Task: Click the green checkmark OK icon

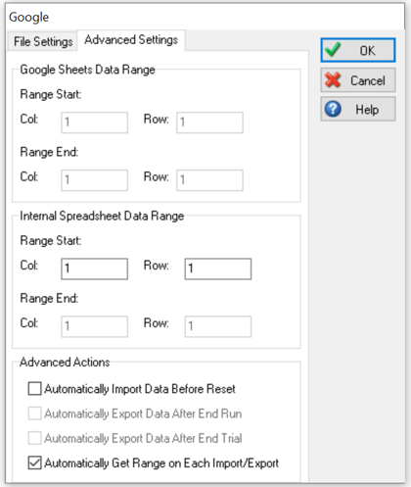Action: click(333, 50)
